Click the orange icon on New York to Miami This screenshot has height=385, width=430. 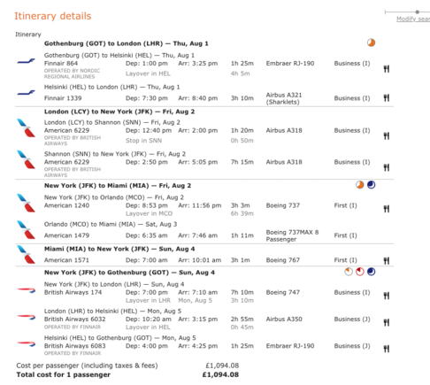click(x=359, y=185)
